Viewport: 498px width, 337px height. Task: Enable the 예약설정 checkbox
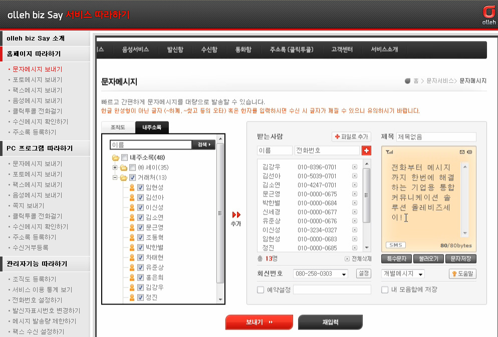point(261,290)
